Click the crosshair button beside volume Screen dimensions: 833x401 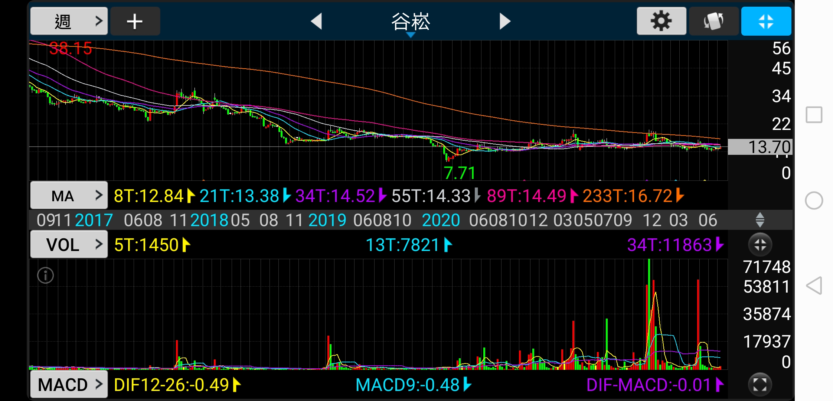tap(760, 245)
